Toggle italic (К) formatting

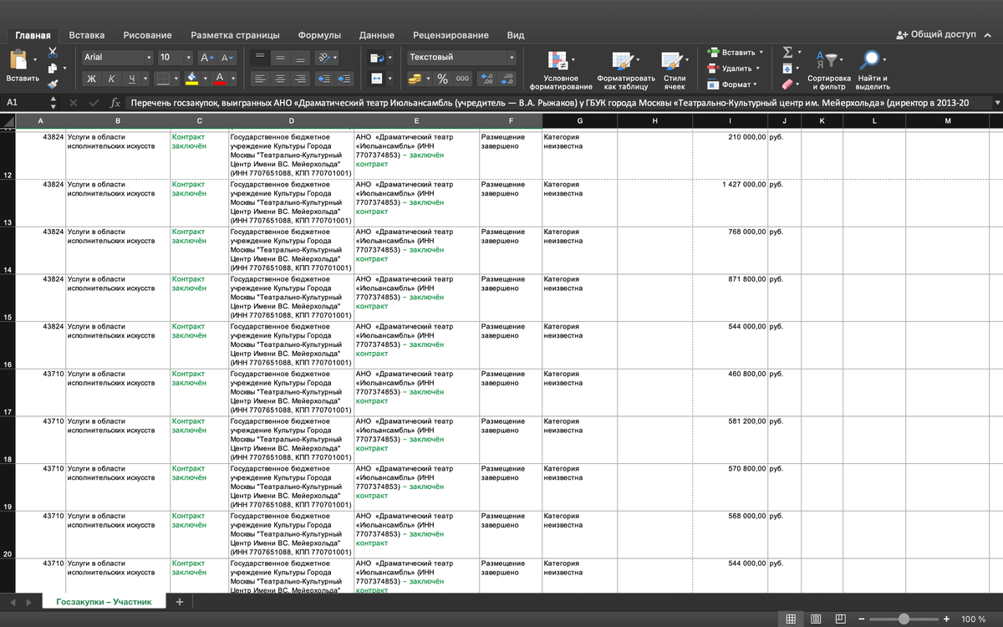pyautogui.click(x=112, y=79)
